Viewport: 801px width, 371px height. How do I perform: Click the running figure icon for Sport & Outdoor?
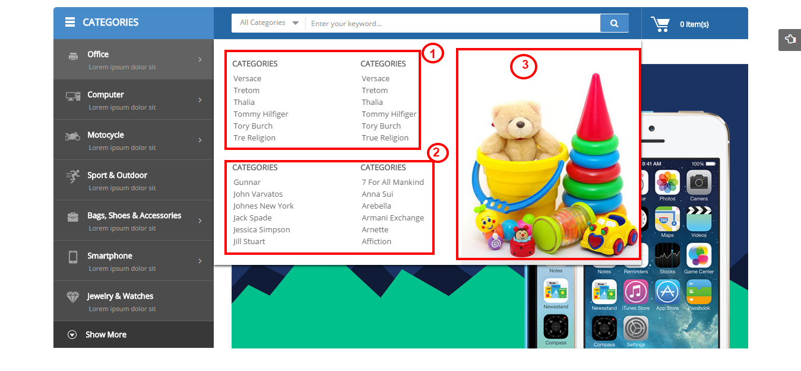[x=73, y=175]
